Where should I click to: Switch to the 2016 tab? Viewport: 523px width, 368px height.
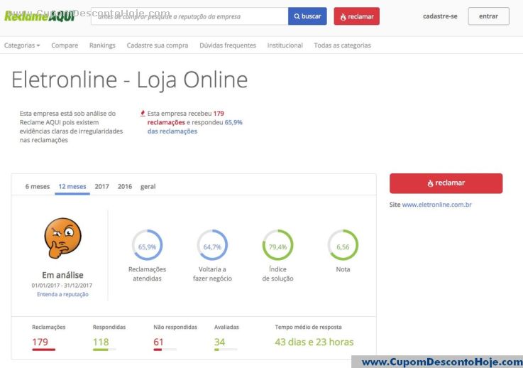coord(125,186)
